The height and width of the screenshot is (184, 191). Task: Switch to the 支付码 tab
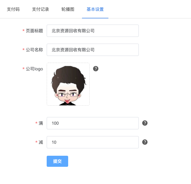coord(13,9)
